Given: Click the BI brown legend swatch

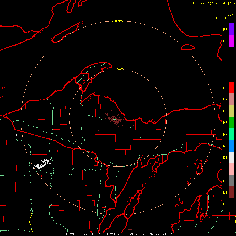Looking at the screenshot, I should [x=232, y=192].
